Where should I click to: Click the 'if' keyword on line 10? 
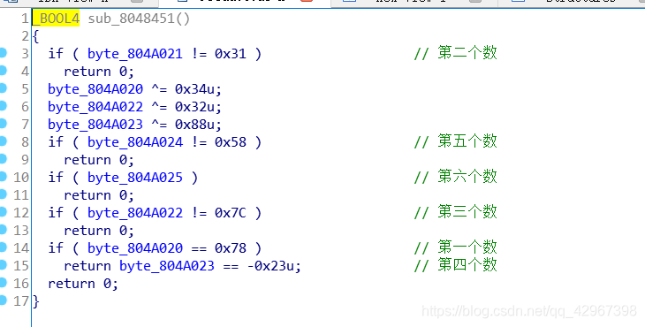click(x=56, y=178)
